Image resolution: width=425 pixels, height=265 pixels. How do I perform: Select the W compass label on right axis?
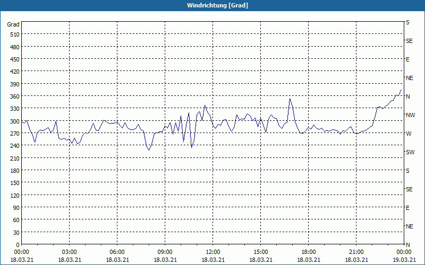click(409, 134)
